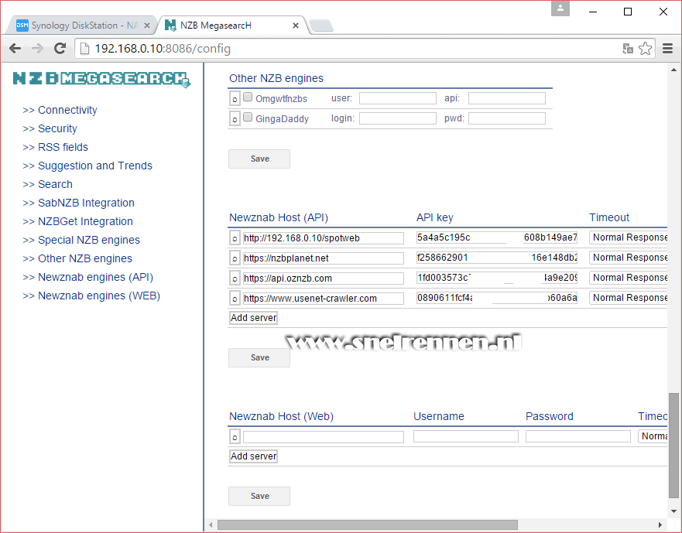Save the Newznab Host (API) settings
Image resolution: width=682 pixels, height=533 pixels.
point(259,358)
